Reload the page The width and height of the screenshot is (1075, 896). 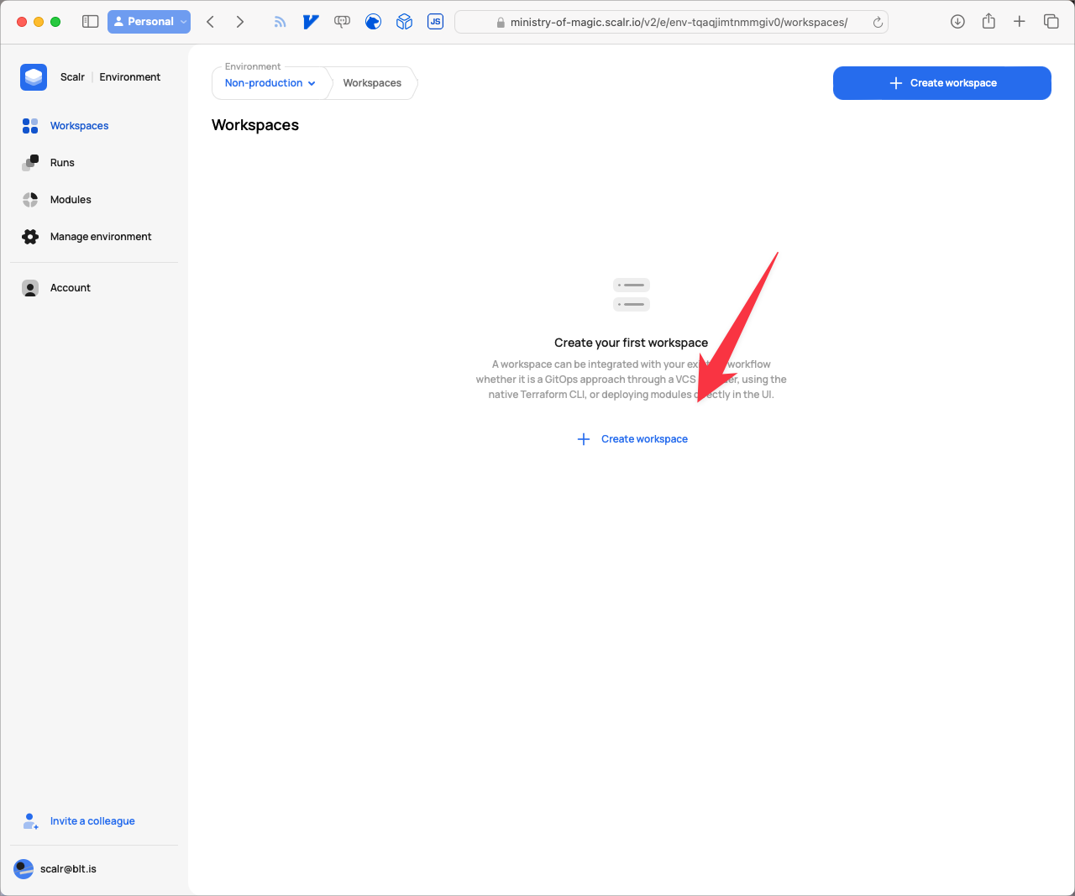[x=878, y=23]
